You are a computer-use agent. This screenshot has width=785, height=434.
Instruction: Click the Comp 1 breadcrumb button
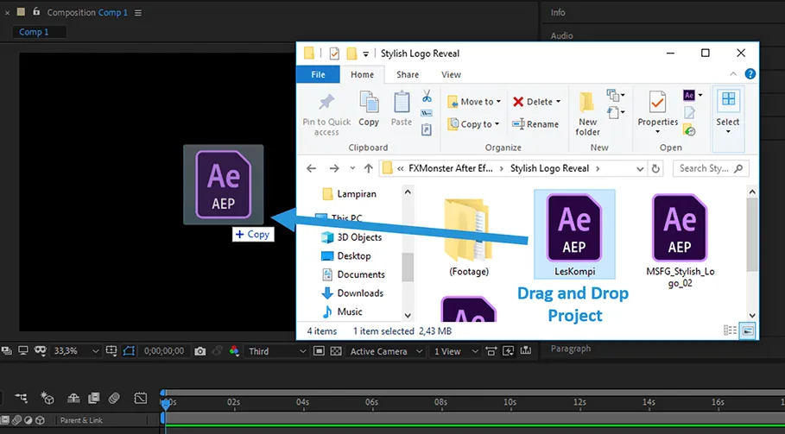click(39, 32)
